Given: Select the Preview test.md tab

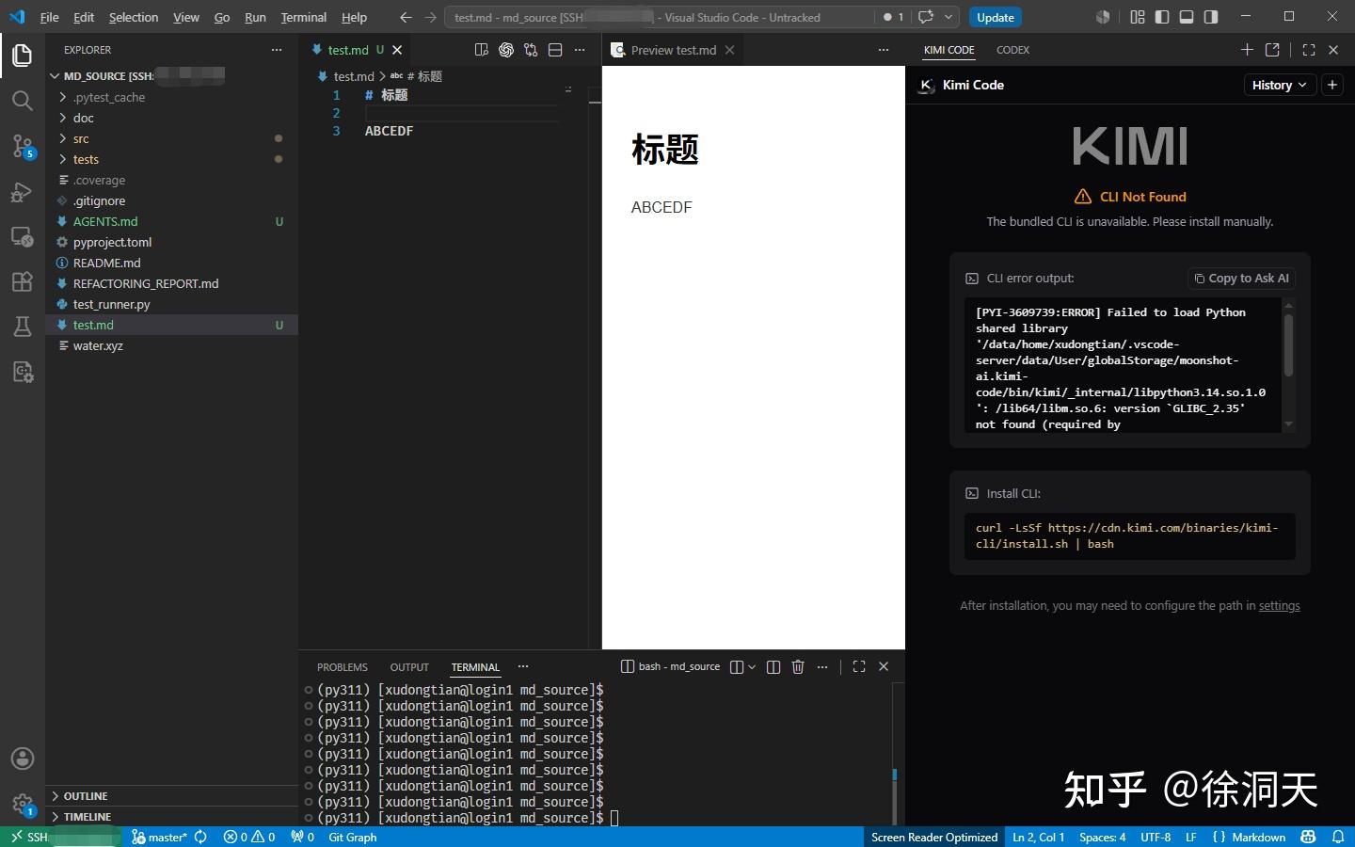Looking at the screenshot, I should [x=674, y=50].
